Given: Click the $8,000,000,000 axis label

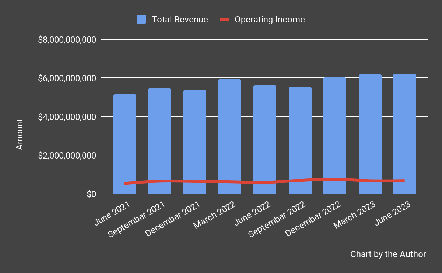Looking at the screenshot, I should [67, 39].
